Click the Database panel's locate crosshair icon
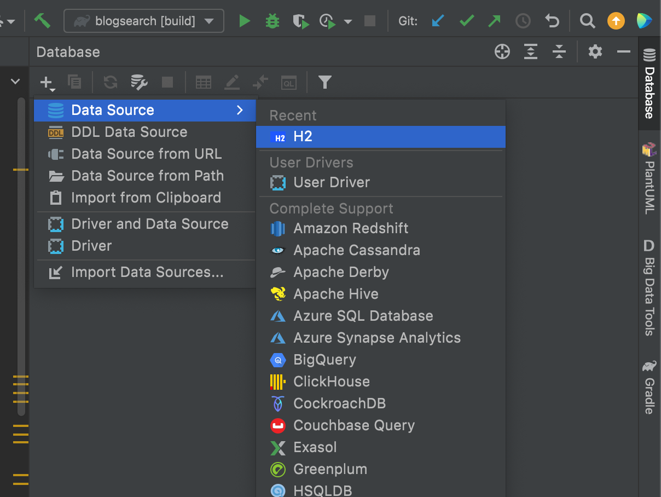This screenshot has width=661, height=497. click(x=502, y=52)
